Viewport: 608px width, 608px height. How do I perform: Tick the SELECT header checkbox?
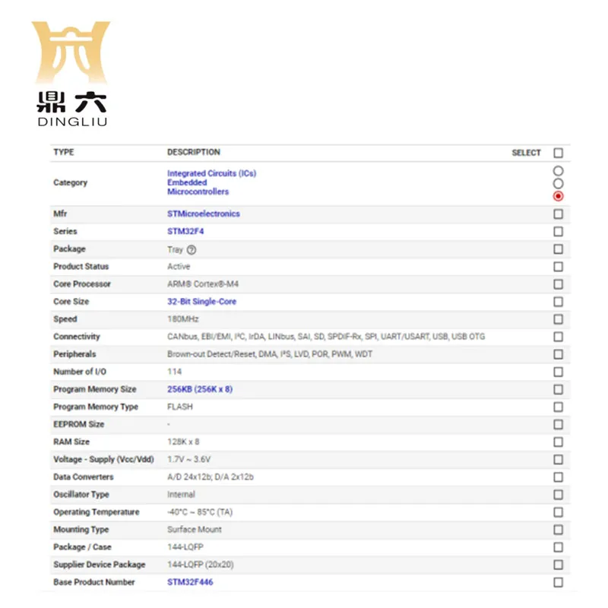558,153
